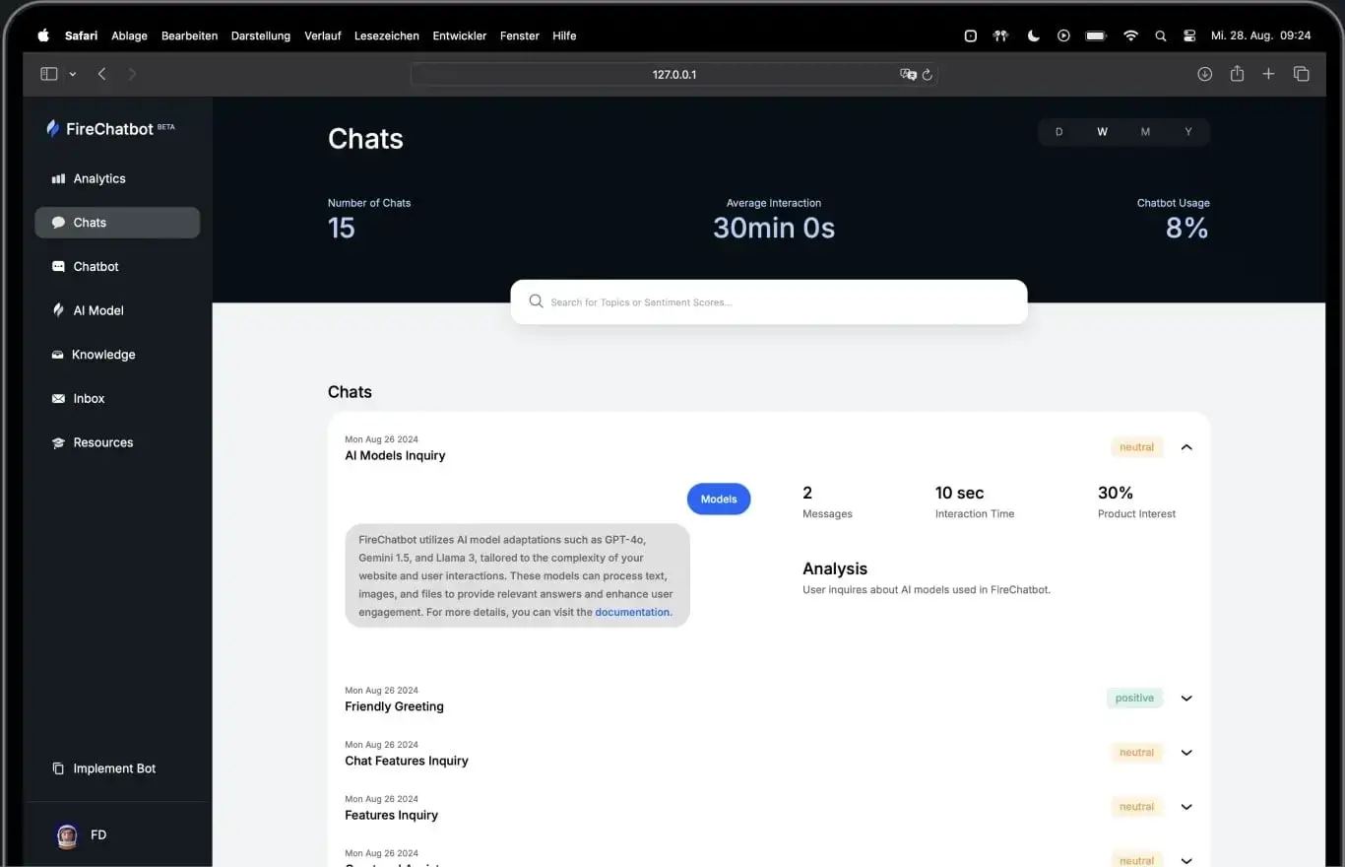Show Safari tab overview

tap(1301, 74)
